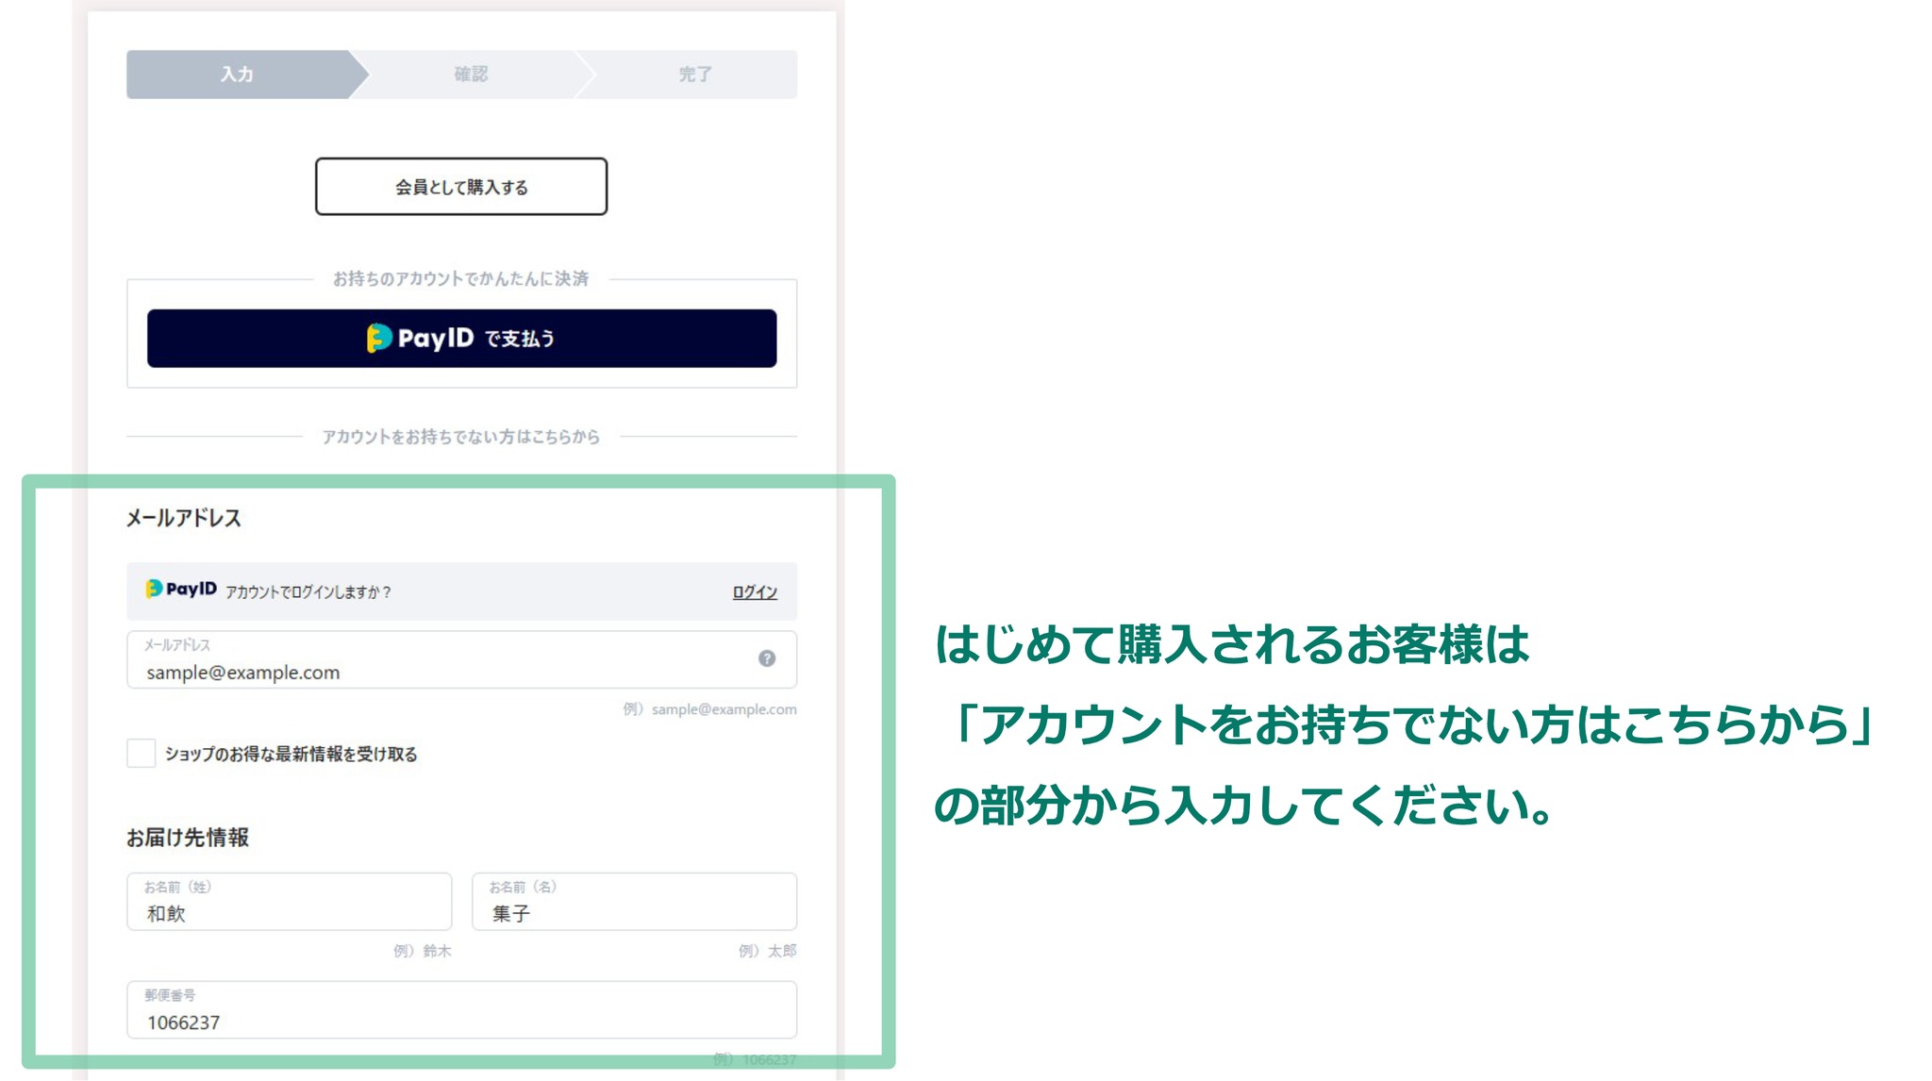
Task: Pay with the PayID で支払う button
Action: (x=461, y=339)
